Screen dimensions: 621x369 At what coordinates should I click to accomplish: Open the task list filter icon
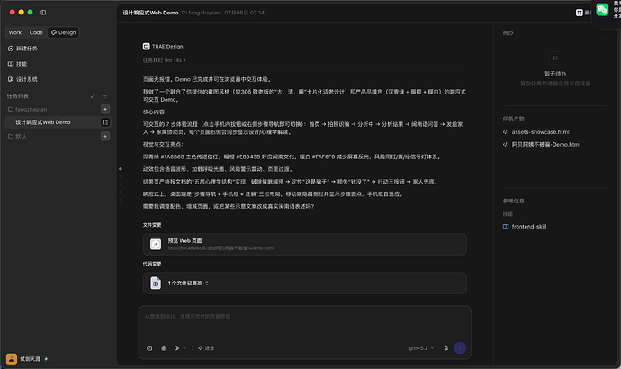[105, 95]
